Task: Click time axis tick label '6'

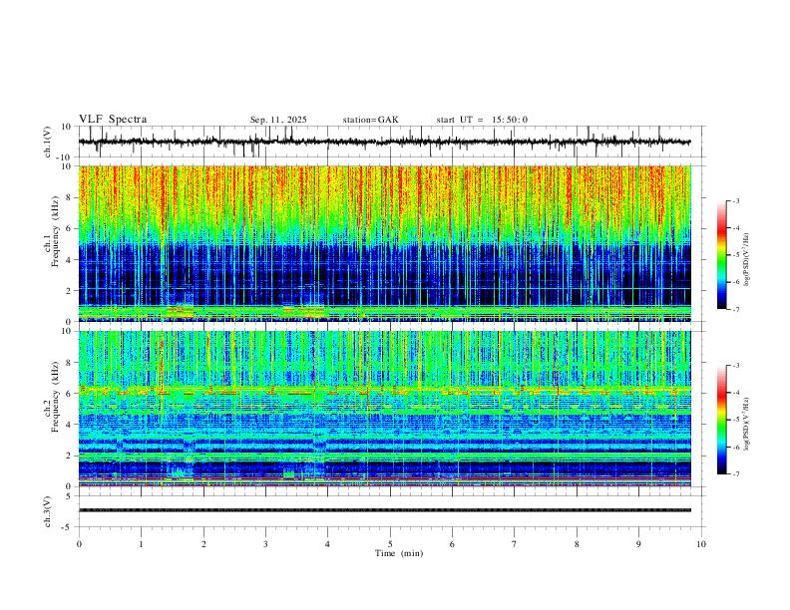Action: coord(453,544)
